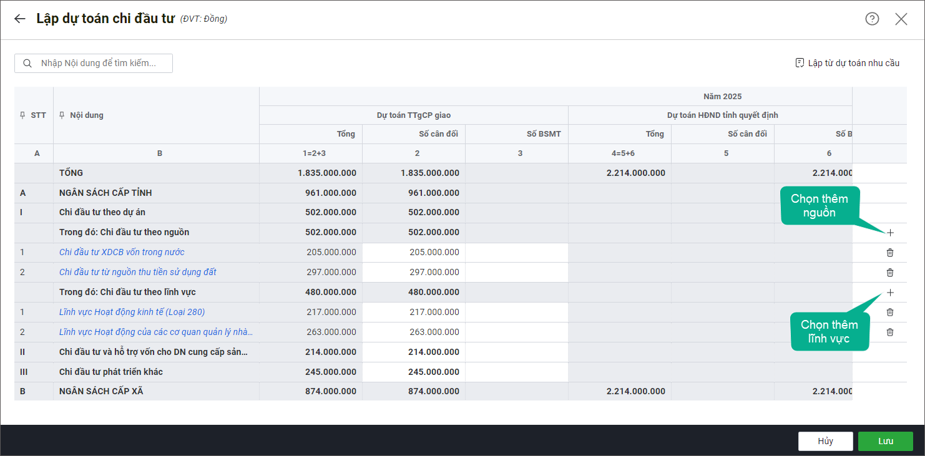
Task: Delete the Lĩnh vực Hoạt động của các cơ quan row
Action: click(x=890, y=332)
